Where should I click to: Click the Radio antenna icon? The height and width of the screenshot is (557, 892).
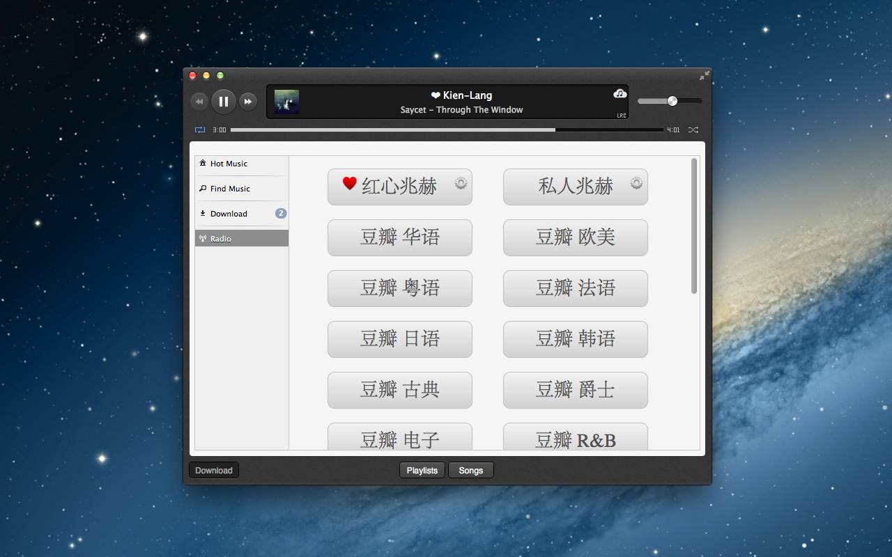click(203, 238)
